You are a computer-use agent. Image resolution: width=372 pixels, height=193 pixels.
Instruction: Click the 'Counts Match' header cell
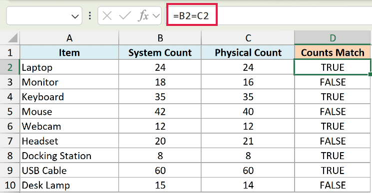(333, 52)
